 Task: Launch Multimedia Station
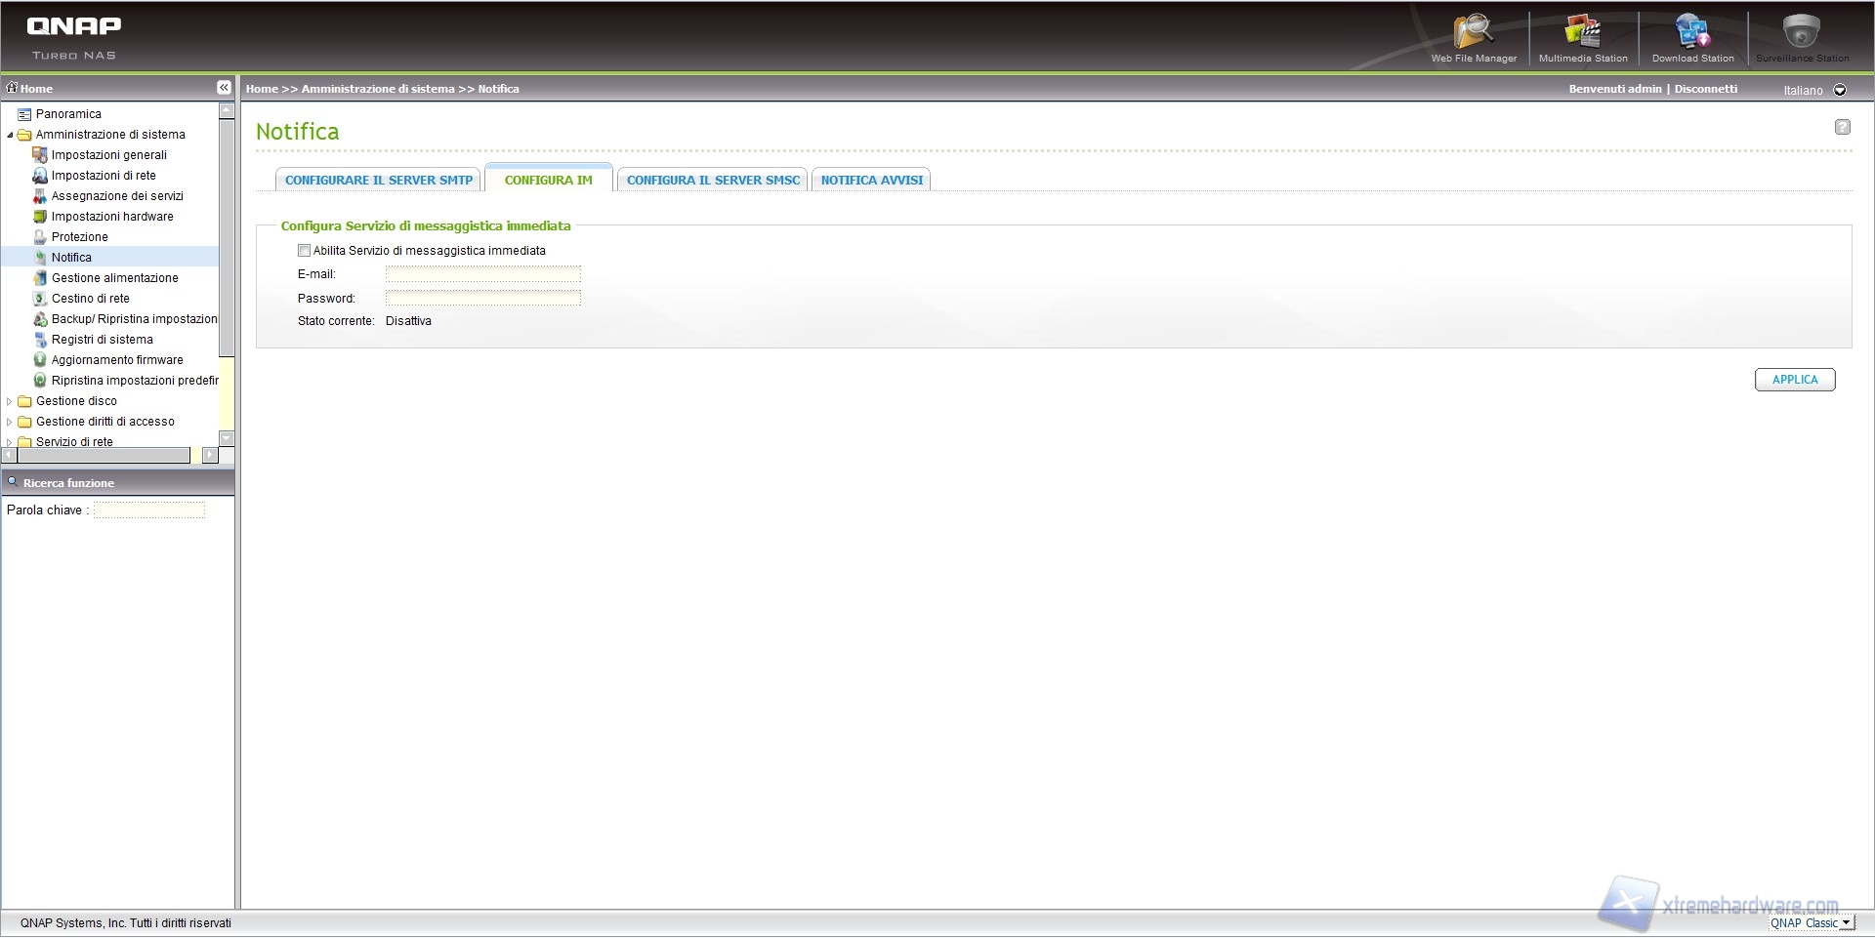1582,36
